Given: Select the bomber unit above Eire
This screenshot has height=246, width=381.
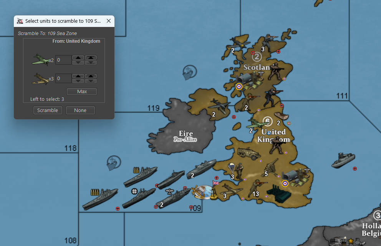Looking at the screenshot, I should 219,106.
